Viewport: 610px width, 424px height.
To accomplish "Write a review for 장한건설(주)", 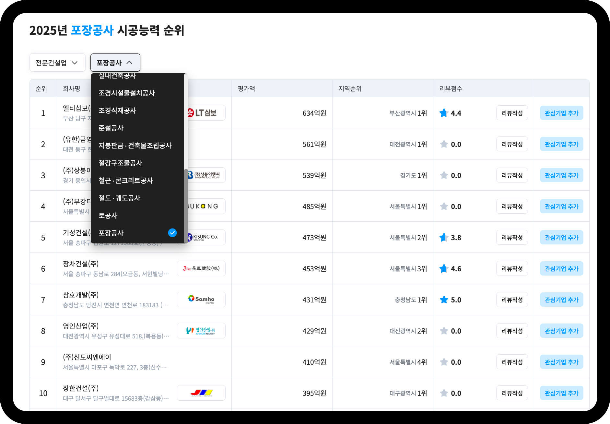I will point(512,393).
